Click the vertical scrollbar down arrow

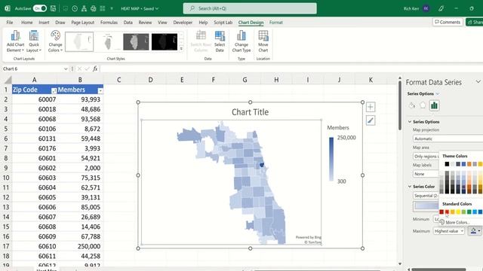(400, 263)
